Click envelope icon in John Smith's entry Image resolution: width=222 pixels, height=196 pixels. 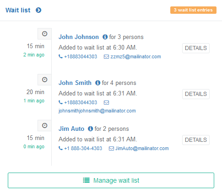click(106, 102)
